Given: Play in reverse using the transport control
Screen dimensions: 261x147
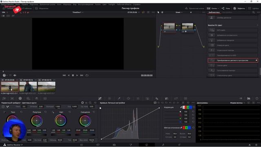Looking at the screenshot, I should 69,75.
